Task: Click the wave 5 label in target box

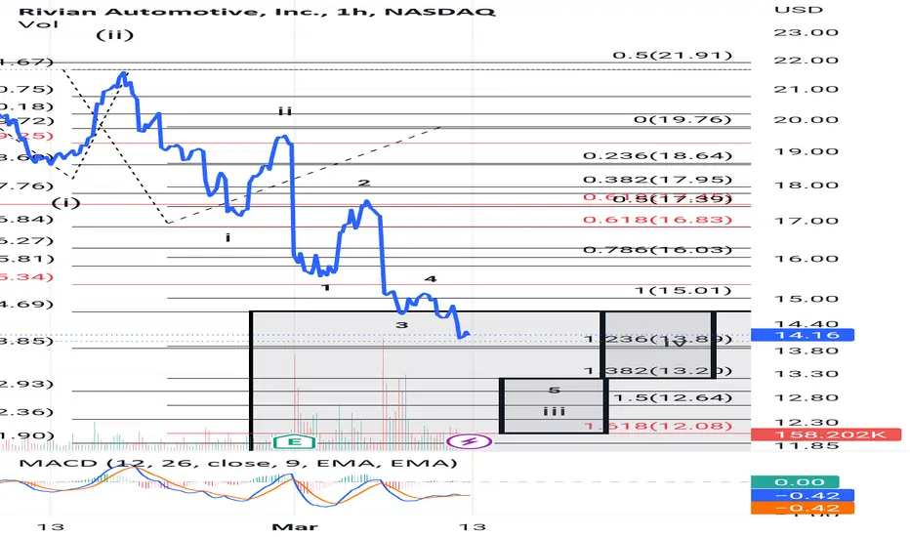Action: [555, 391]
